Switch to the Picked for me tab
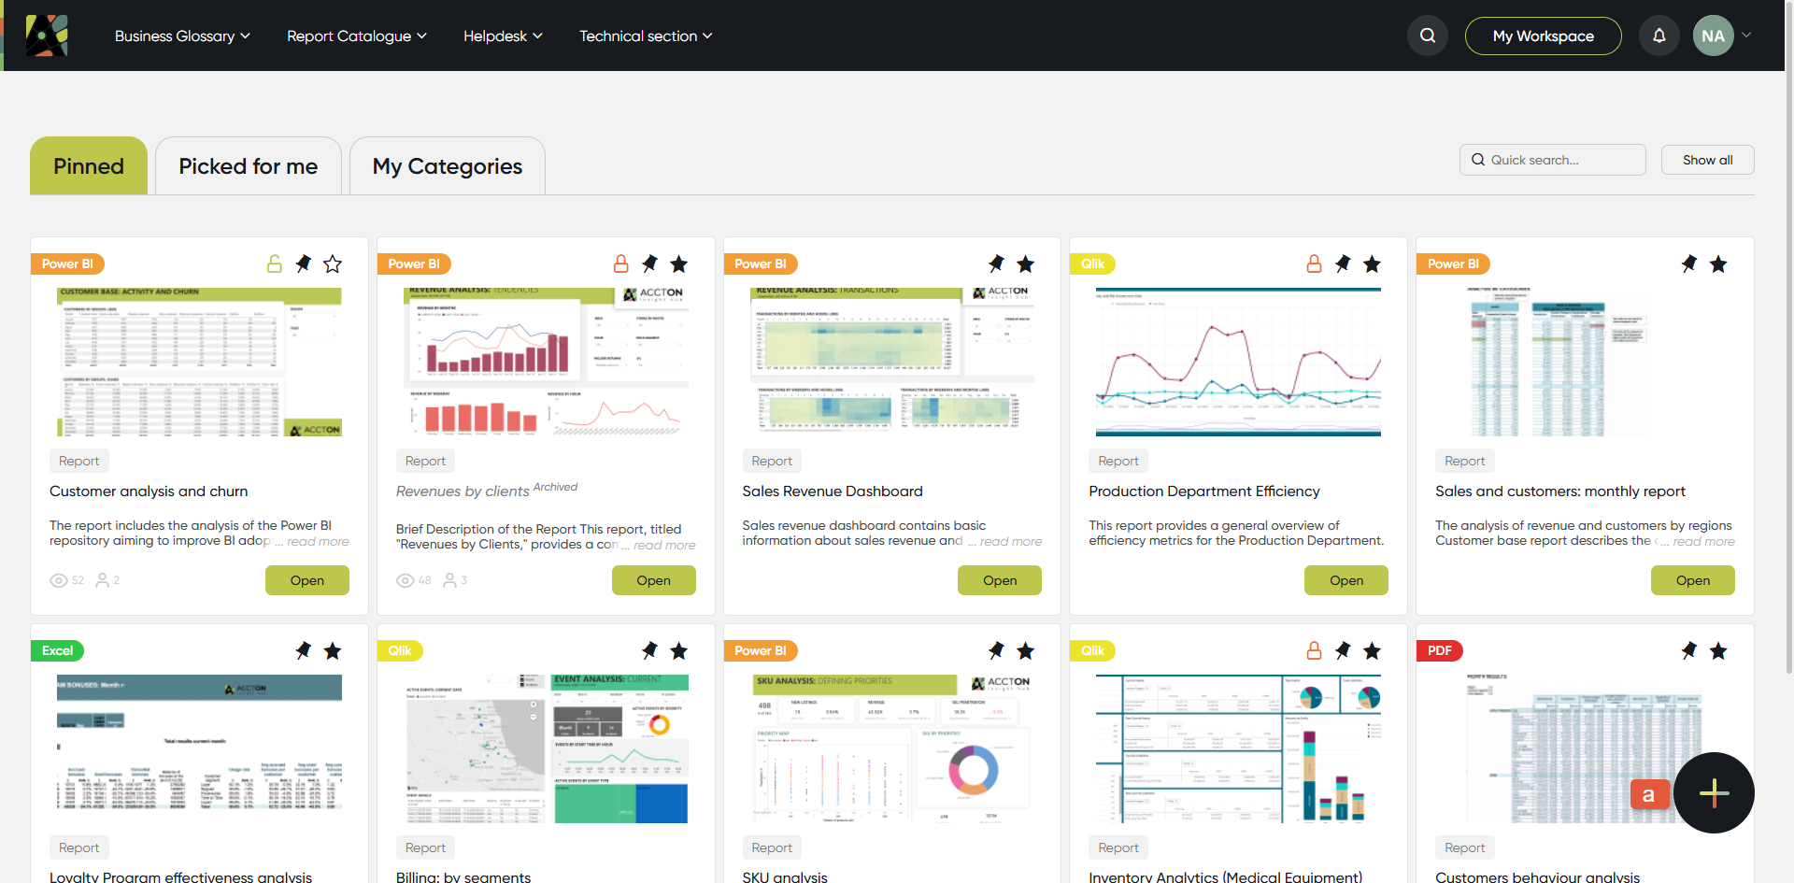1794x883 pixels. tap(249, 166)
